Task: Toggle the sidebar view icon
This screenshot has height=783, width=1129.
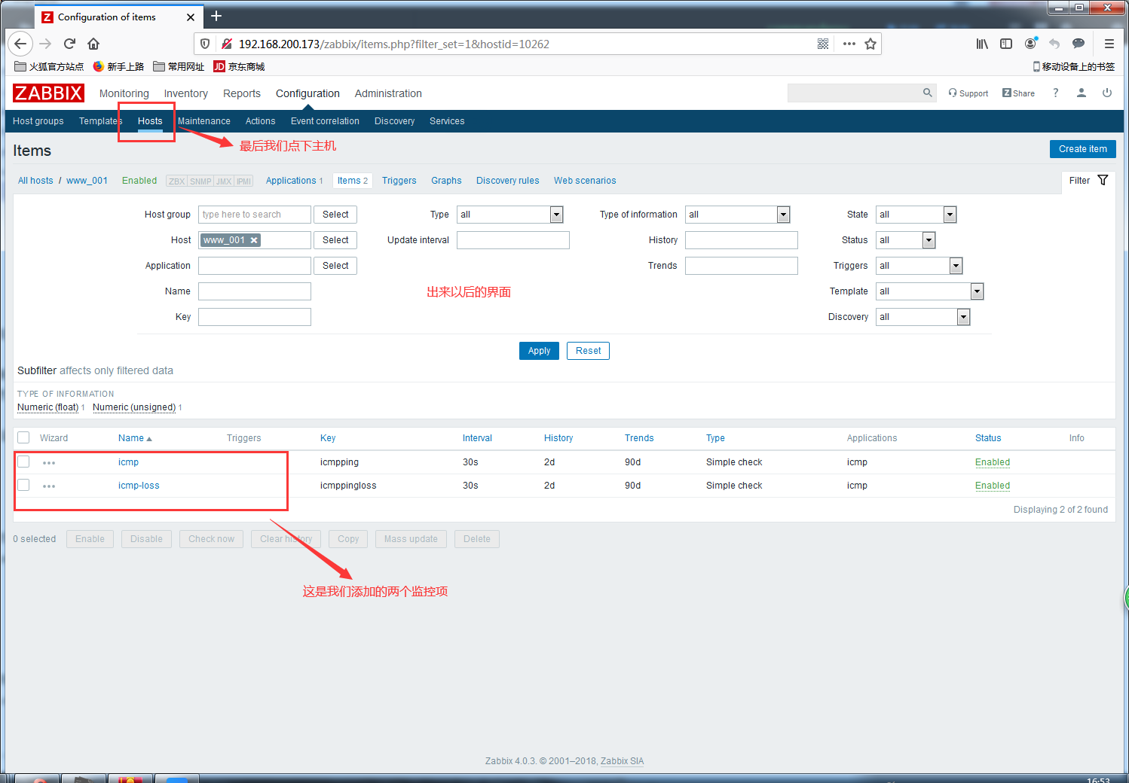Action: pyautogui.click(x=1006, y=44)
